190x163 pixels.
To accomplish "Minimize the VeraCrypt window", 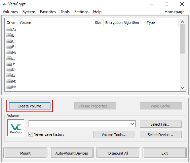I will tap(151, 4).
